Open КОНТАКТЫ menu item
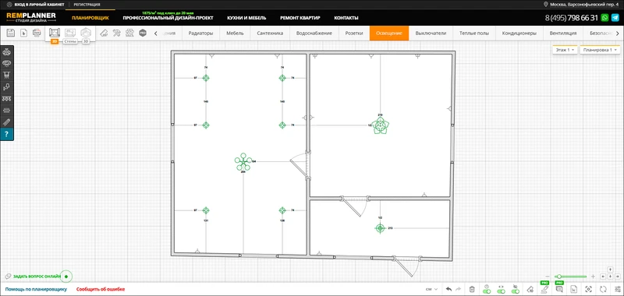 [346, 18]
